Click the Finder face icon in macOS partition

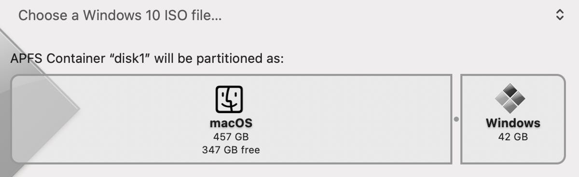(x=229, y=99)
